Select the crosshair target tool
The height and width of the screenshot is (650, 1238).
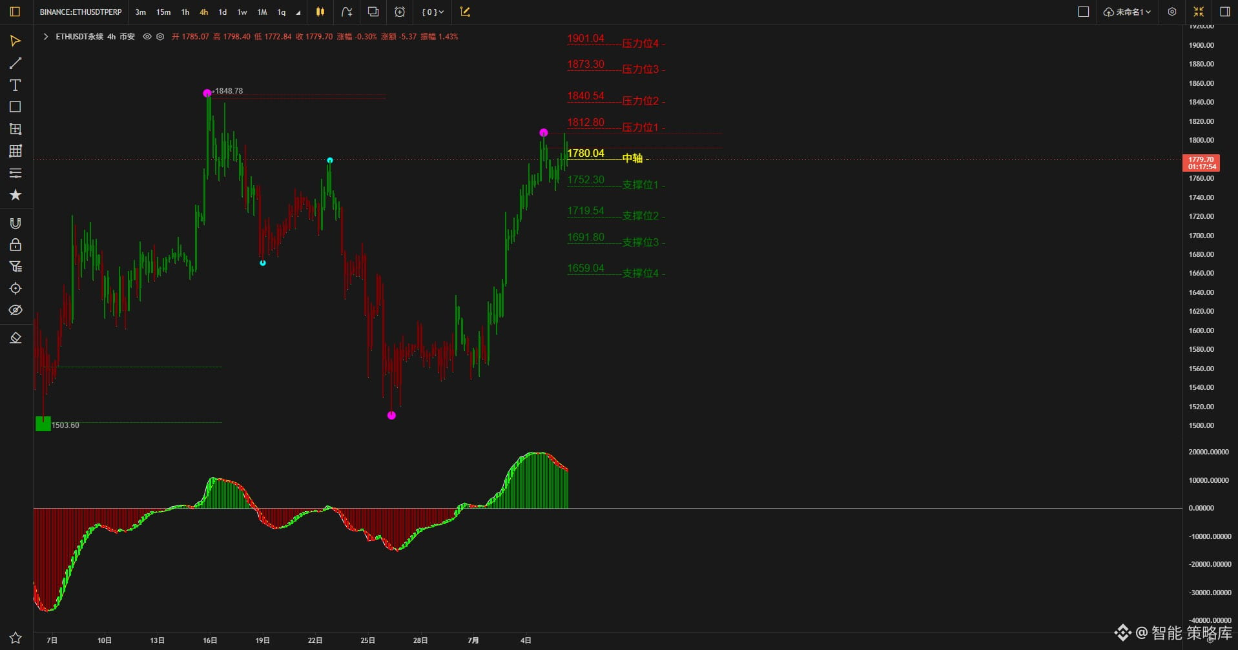[15, 289]
